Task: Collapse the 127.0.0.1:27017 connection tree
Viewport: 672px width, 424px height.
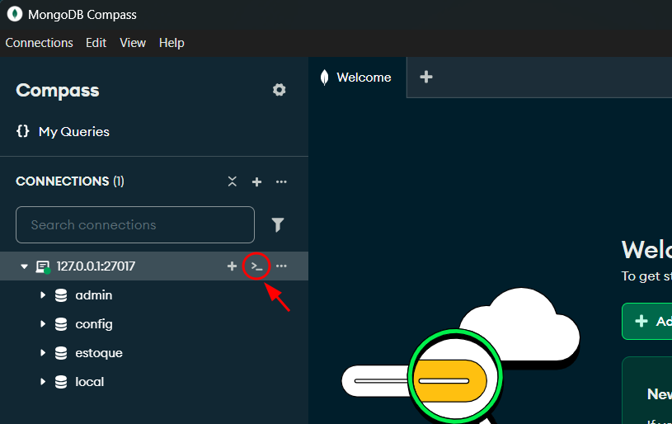Action: (25, 266)
